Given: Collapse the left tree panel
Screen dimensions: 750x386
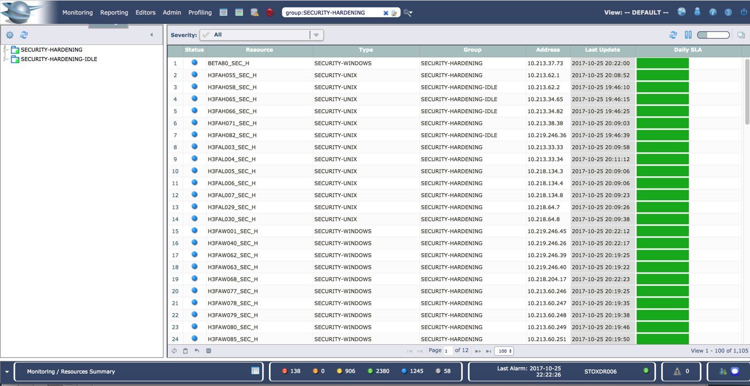Looking at the screenshot, I should [x=151, y=35].
